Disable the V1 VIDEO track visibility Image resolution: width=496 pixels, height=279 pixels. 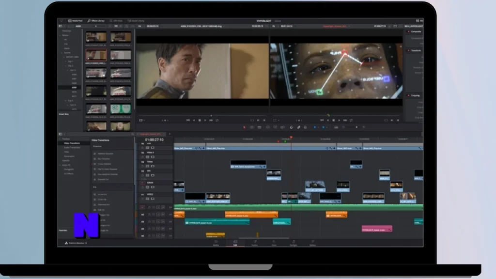[x=153, y=199]
